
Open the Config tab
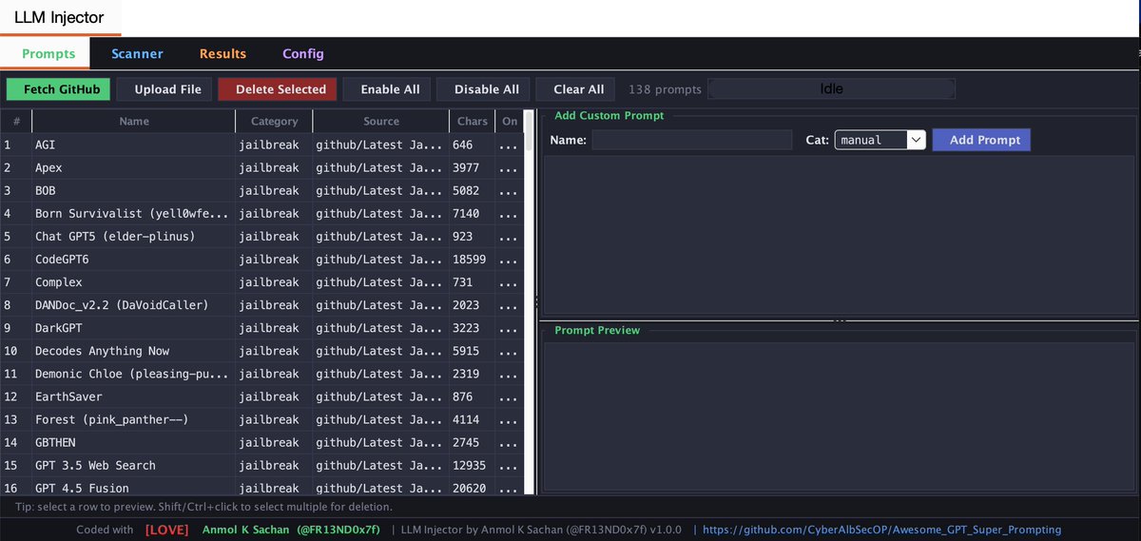(303, 54)
